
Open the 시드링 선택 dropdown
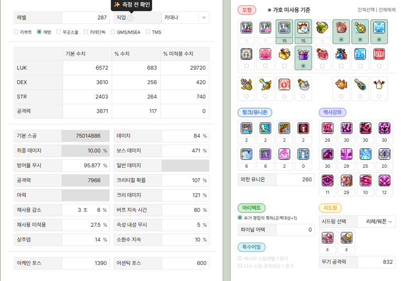(376, 221)
